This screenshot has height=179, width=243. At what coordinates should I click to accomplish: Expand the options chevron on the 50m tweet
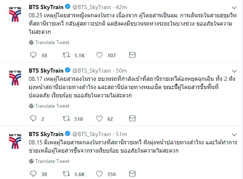tap(234, 71)
